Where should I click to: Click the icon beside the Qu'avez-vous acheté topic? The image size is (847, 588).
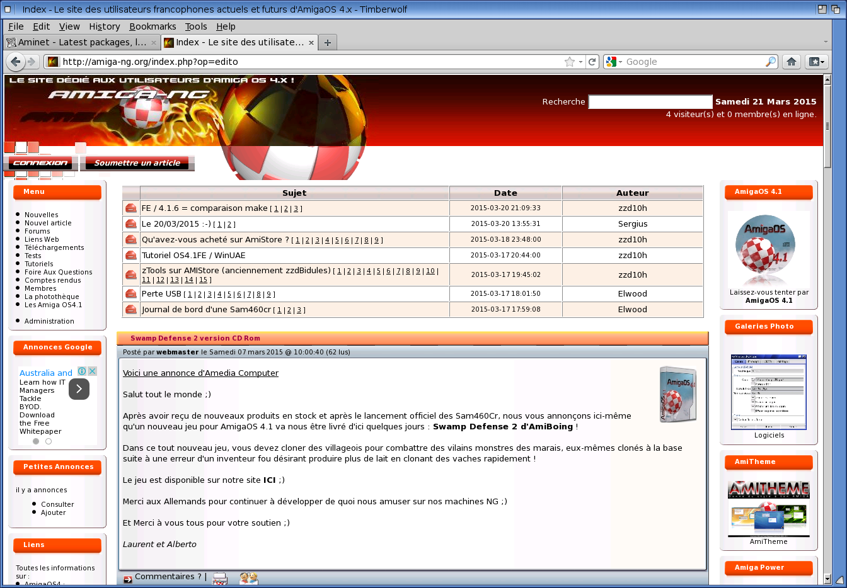pyautogui.click(x=131, y=240)
